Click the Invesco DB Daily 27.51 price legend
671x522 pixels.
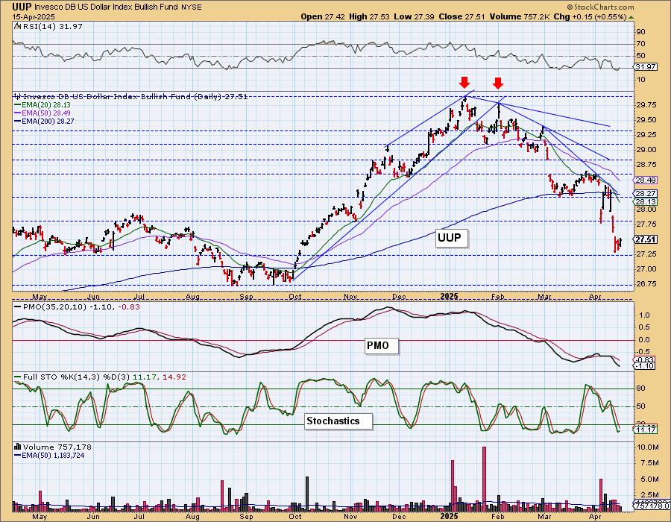[x=131, y=97]
